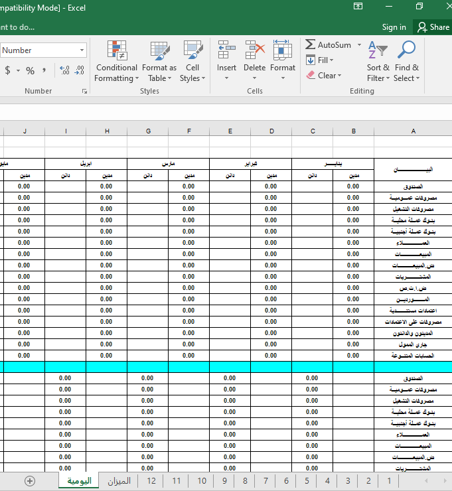Screen dimensions: 452x491
Task: Open Number group dialog launcher
Action: click(84, 91)
